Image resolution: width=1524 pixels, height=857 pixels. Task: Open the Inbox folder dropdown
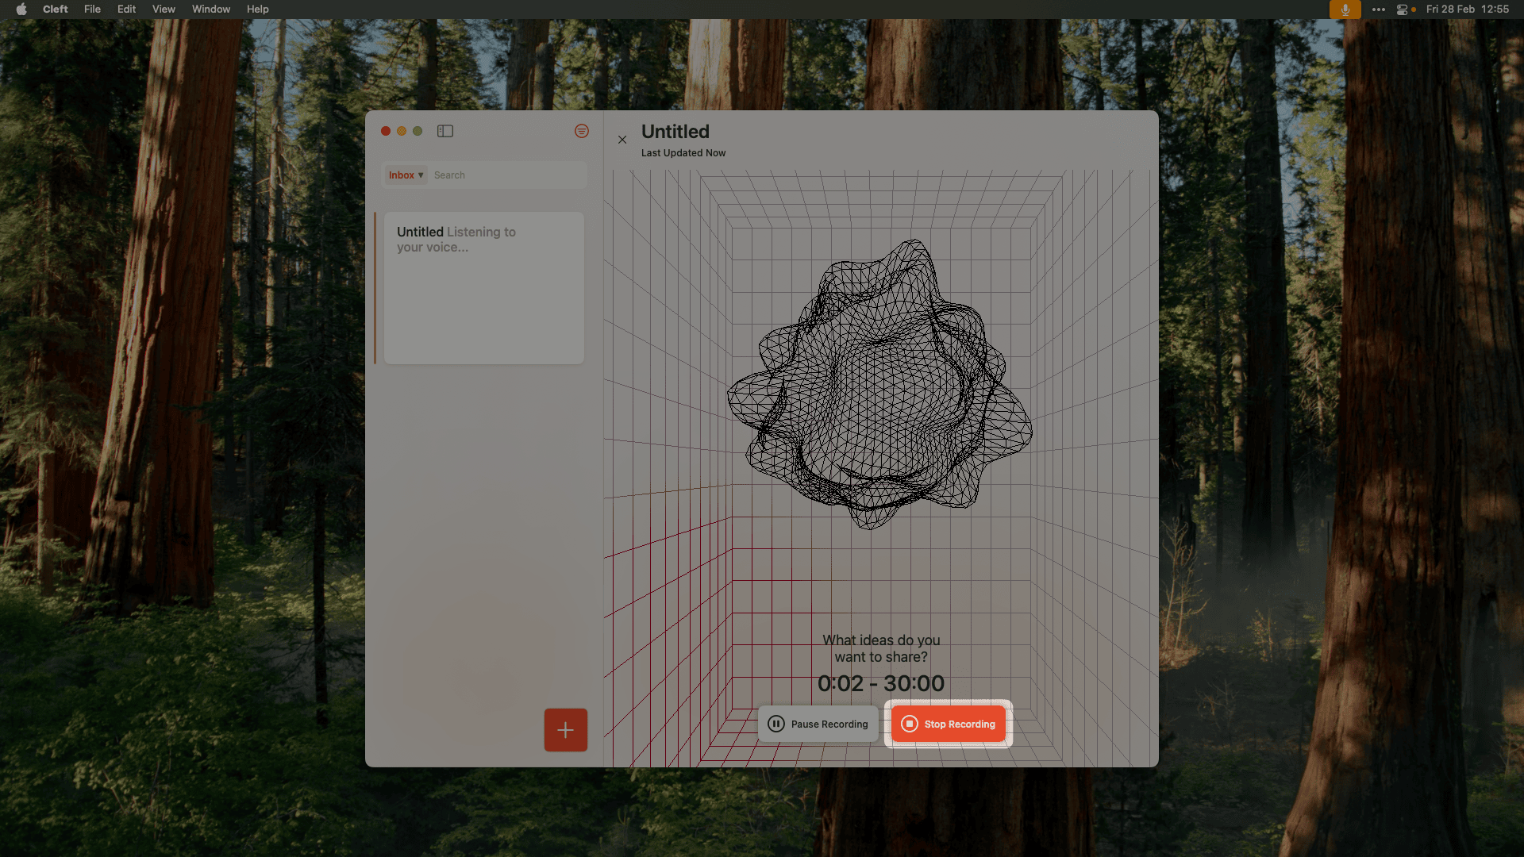[406, 175]
